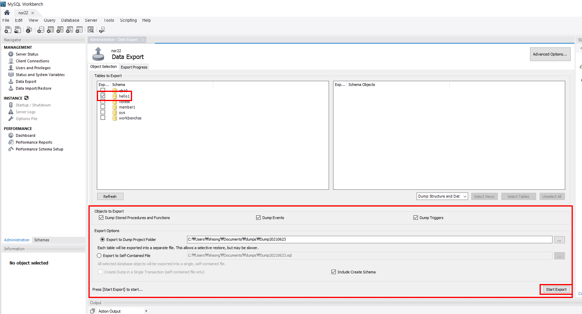
Task: Switch to Schemas tab in Navigator
Action: click(42, 240)
